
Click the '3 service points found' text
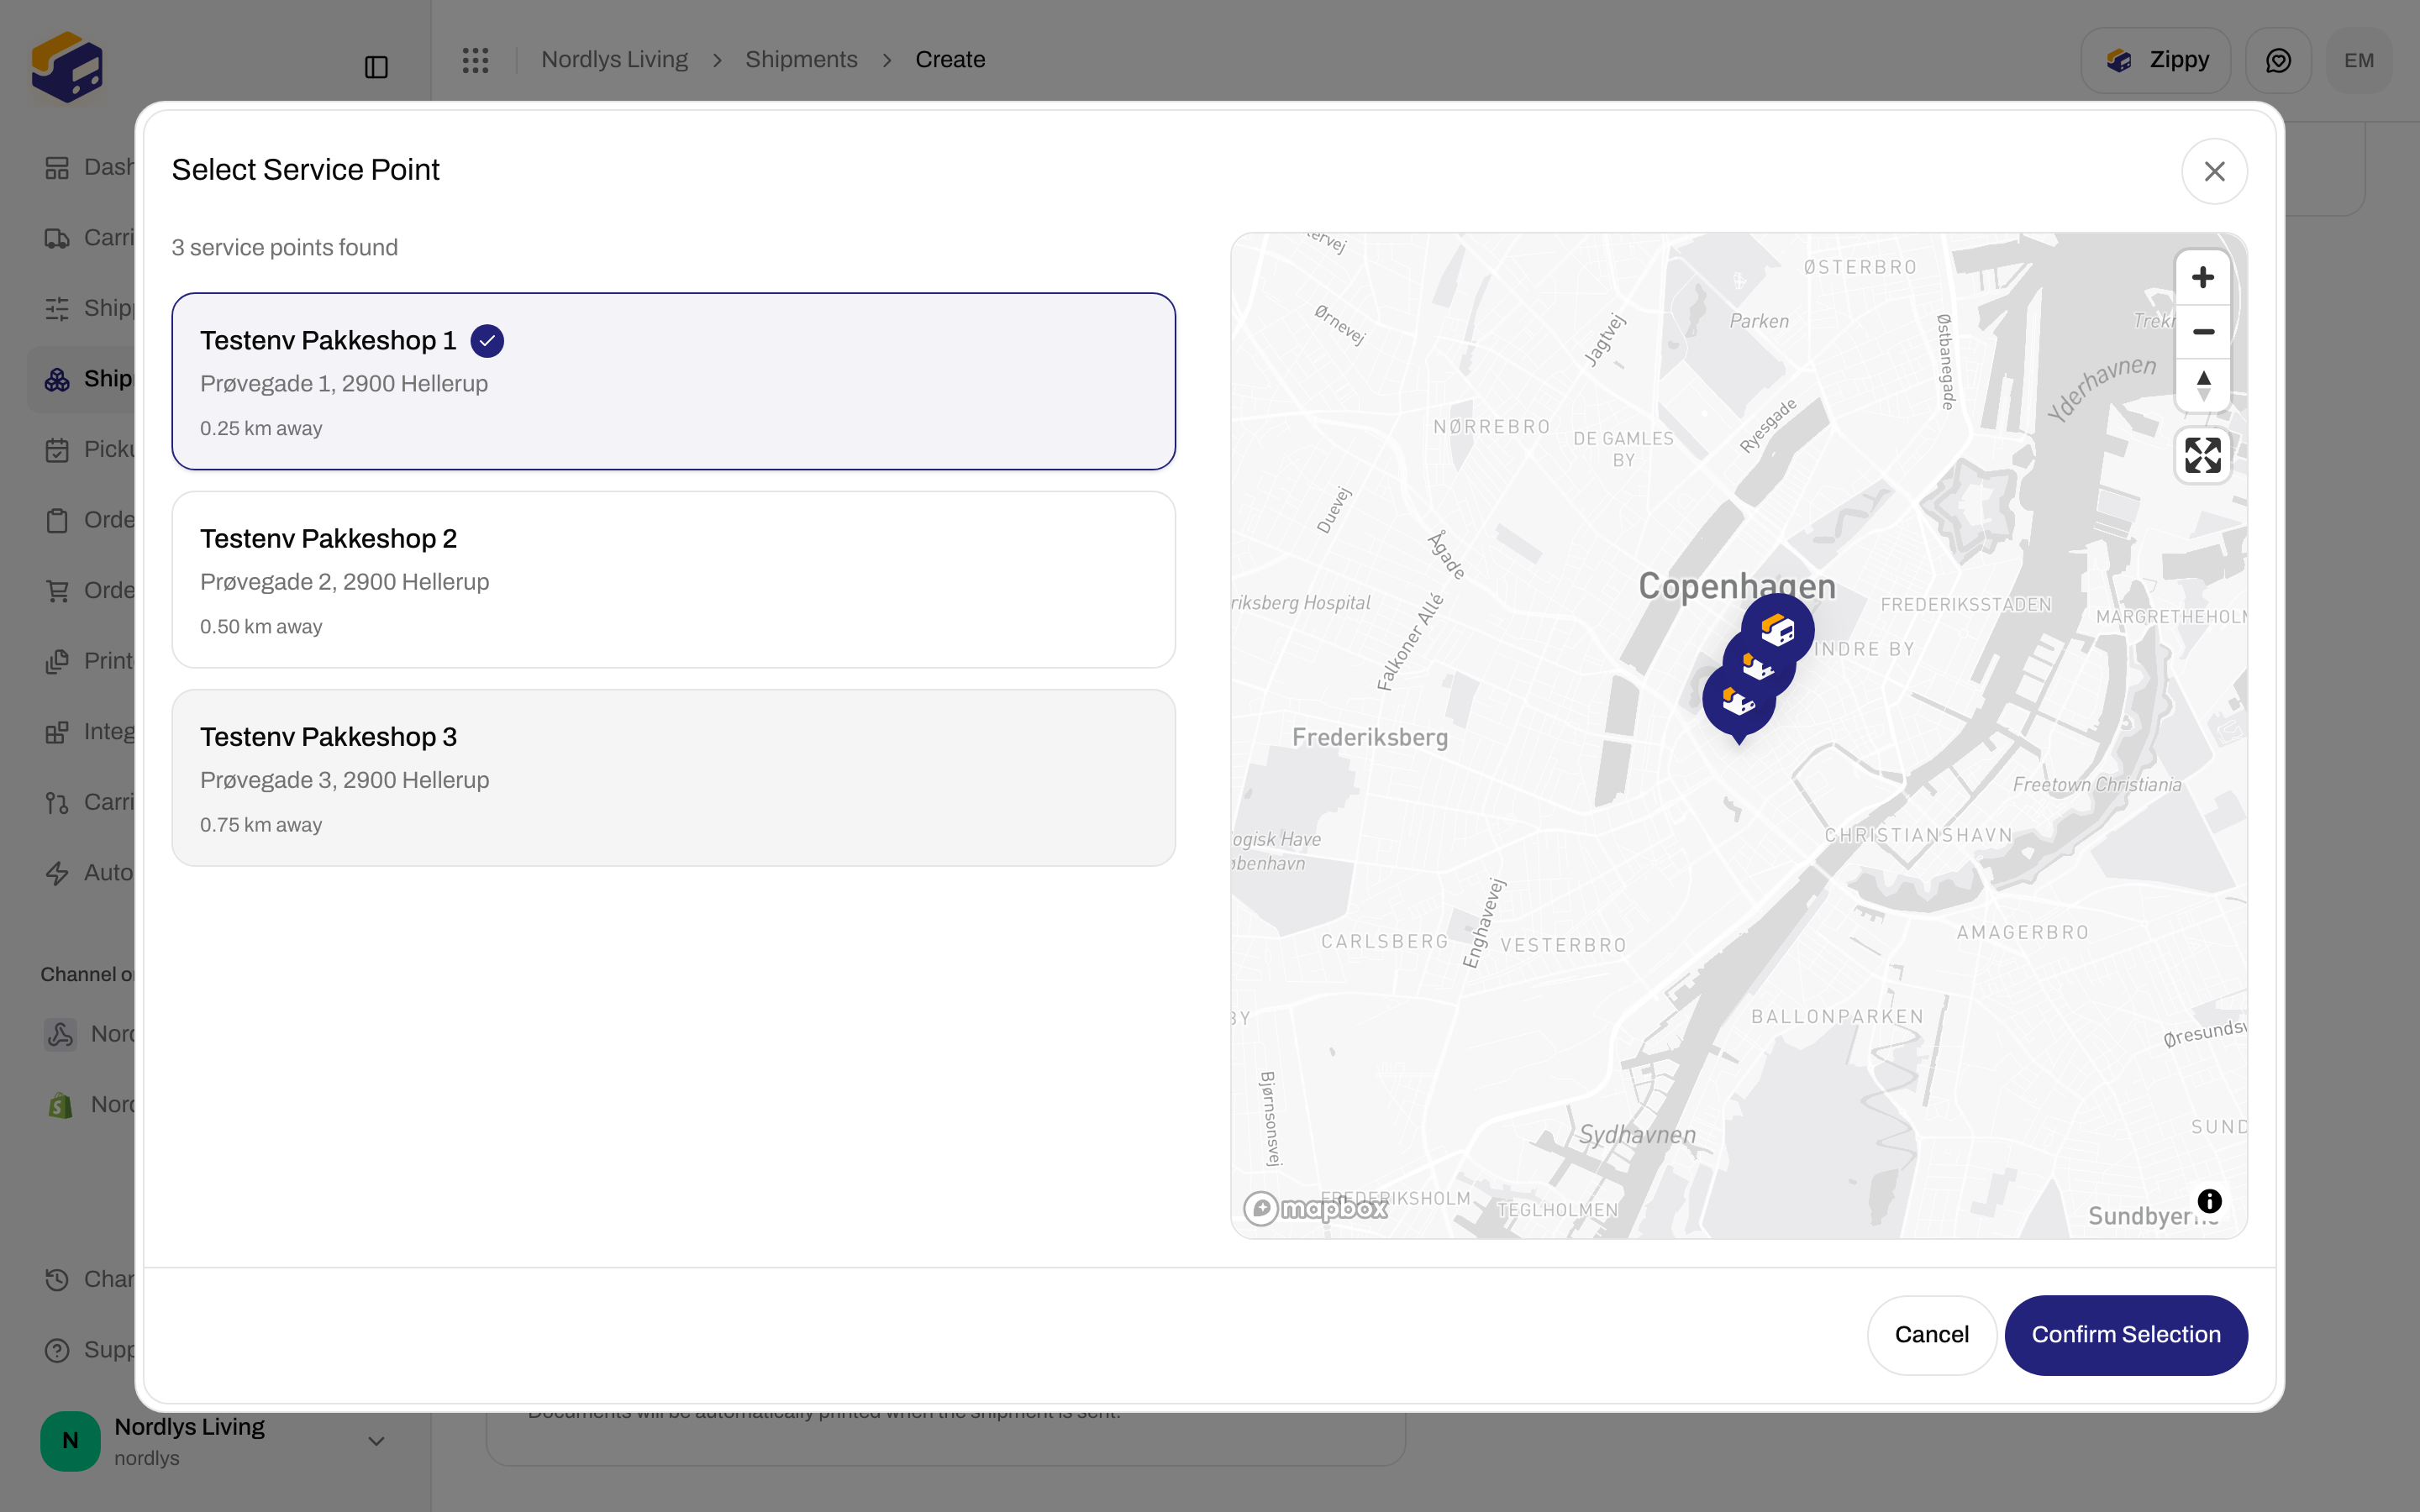(x=284, y=247)
